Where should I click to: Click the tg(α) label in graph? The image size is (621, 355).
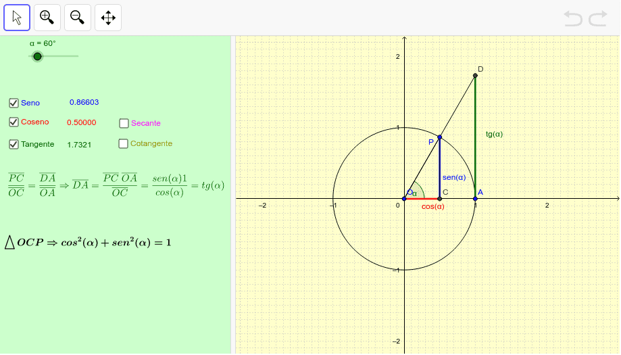(494, 134)
